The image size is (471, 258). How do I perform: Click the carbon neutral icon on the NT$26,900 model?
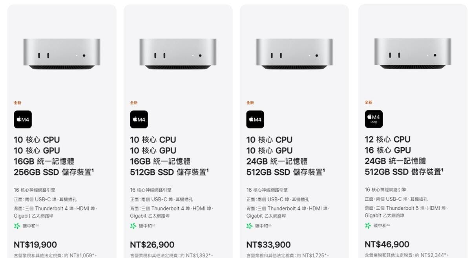pyautogui.click(x=133, y=226)
